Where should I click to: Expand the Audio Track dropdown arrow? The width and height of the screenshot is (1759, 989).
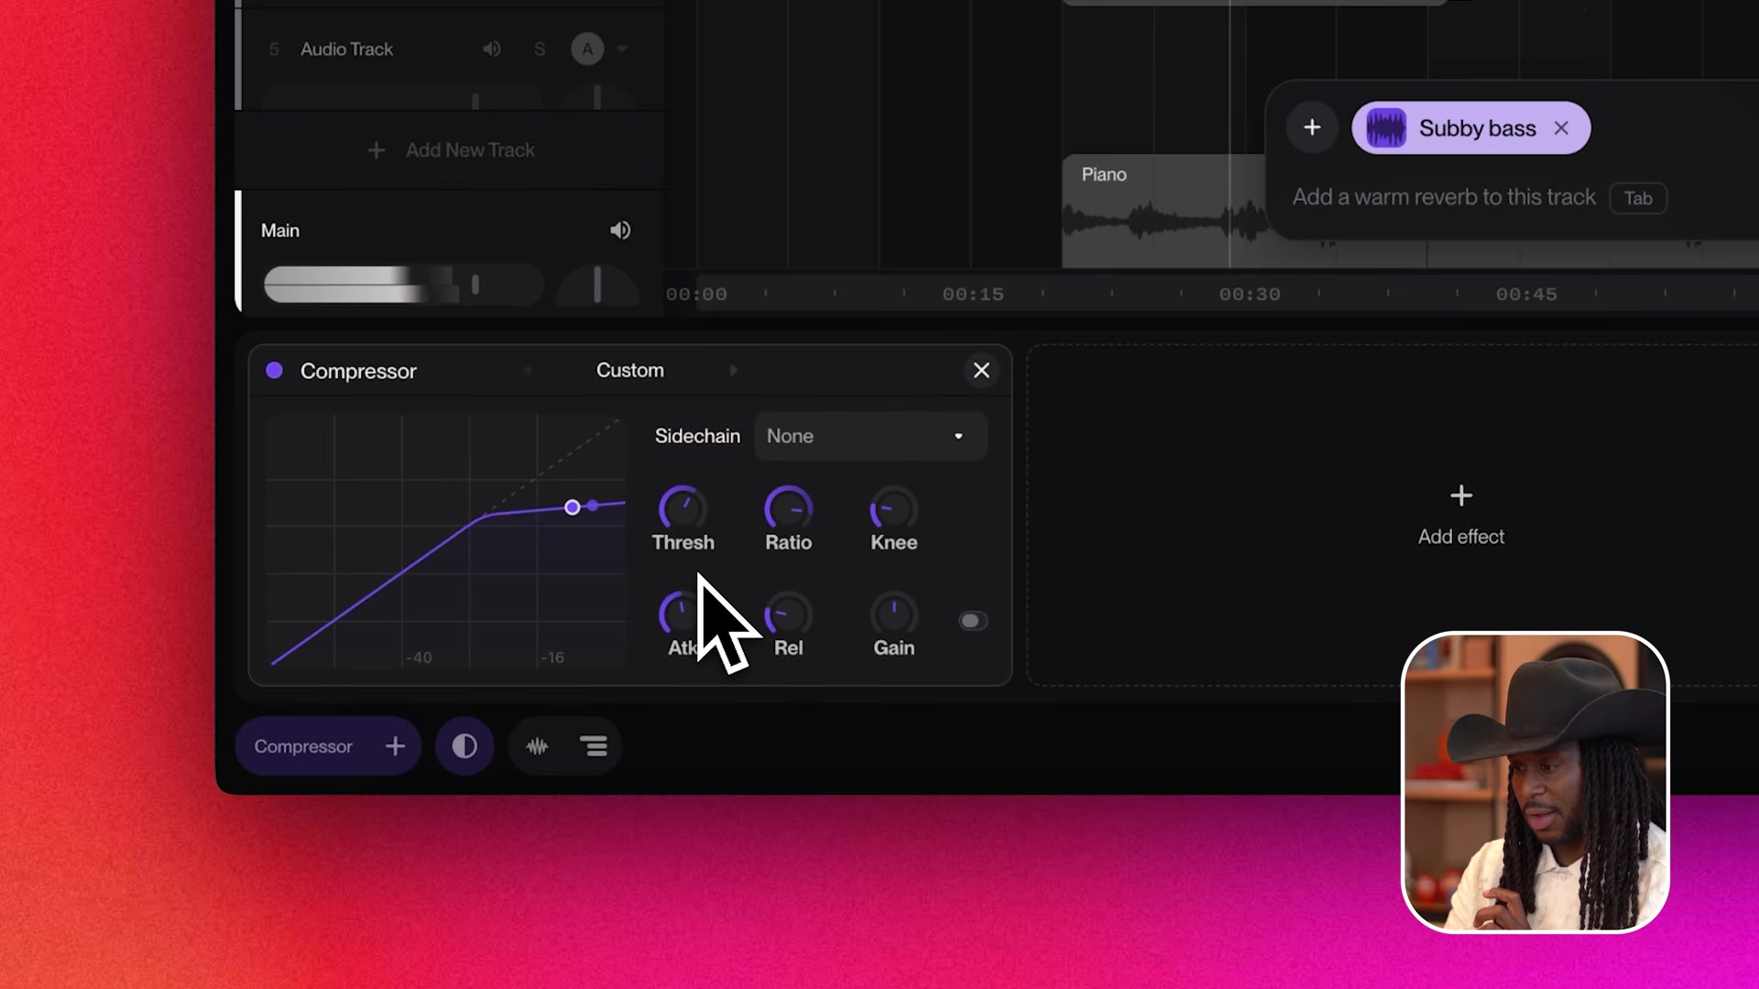622,49
